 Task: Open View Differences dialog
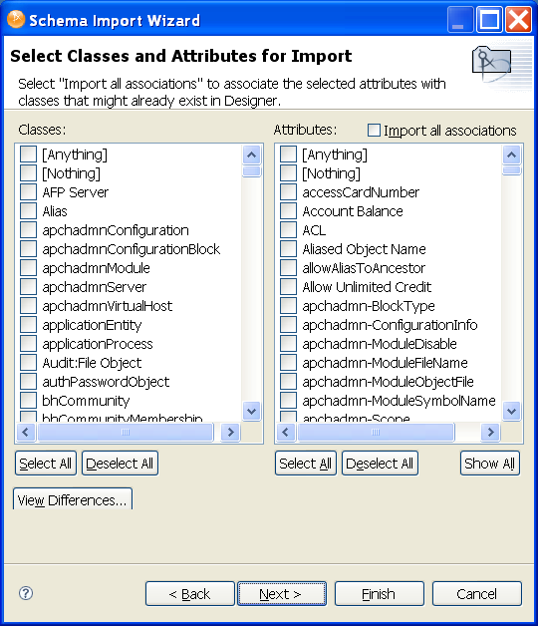[x=73, y=499]
